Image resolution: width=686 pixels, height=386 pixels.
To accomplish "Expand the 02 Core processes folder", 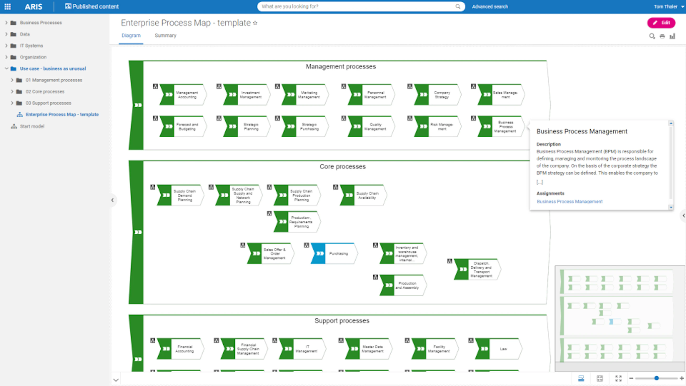I will coord(12,91).
